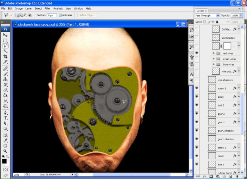The image size is (247, 179).
Task: Select the Brush tool
Action: (x=5, y=74)
